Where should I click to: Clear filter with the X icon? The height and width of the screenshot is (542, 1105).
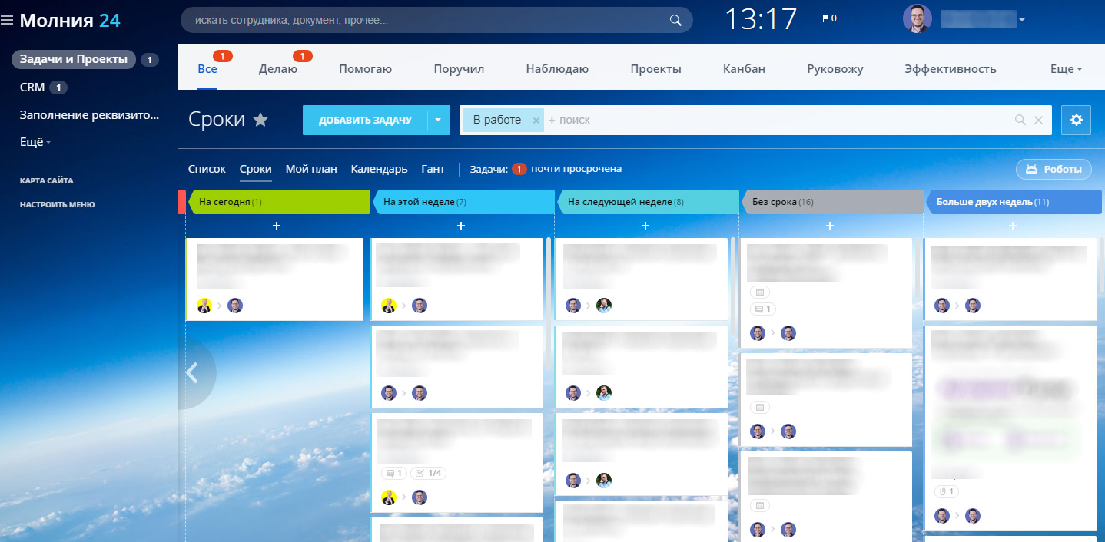[1038, 121]
